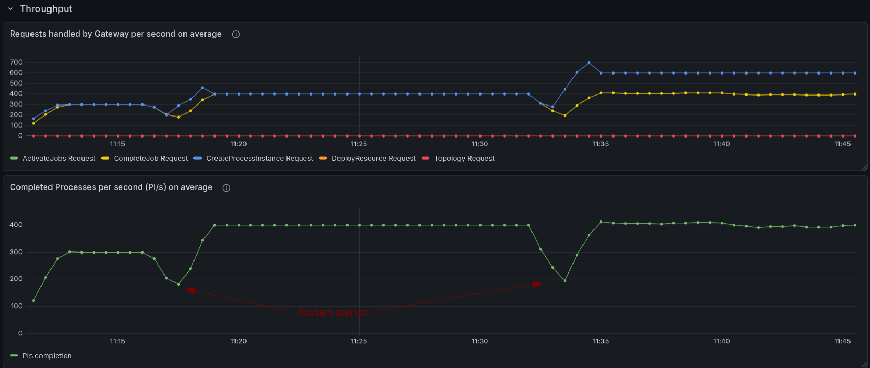Collapse the Throughput row chevron
Viewport: 870px width, 368px height.
click(10, 9)
